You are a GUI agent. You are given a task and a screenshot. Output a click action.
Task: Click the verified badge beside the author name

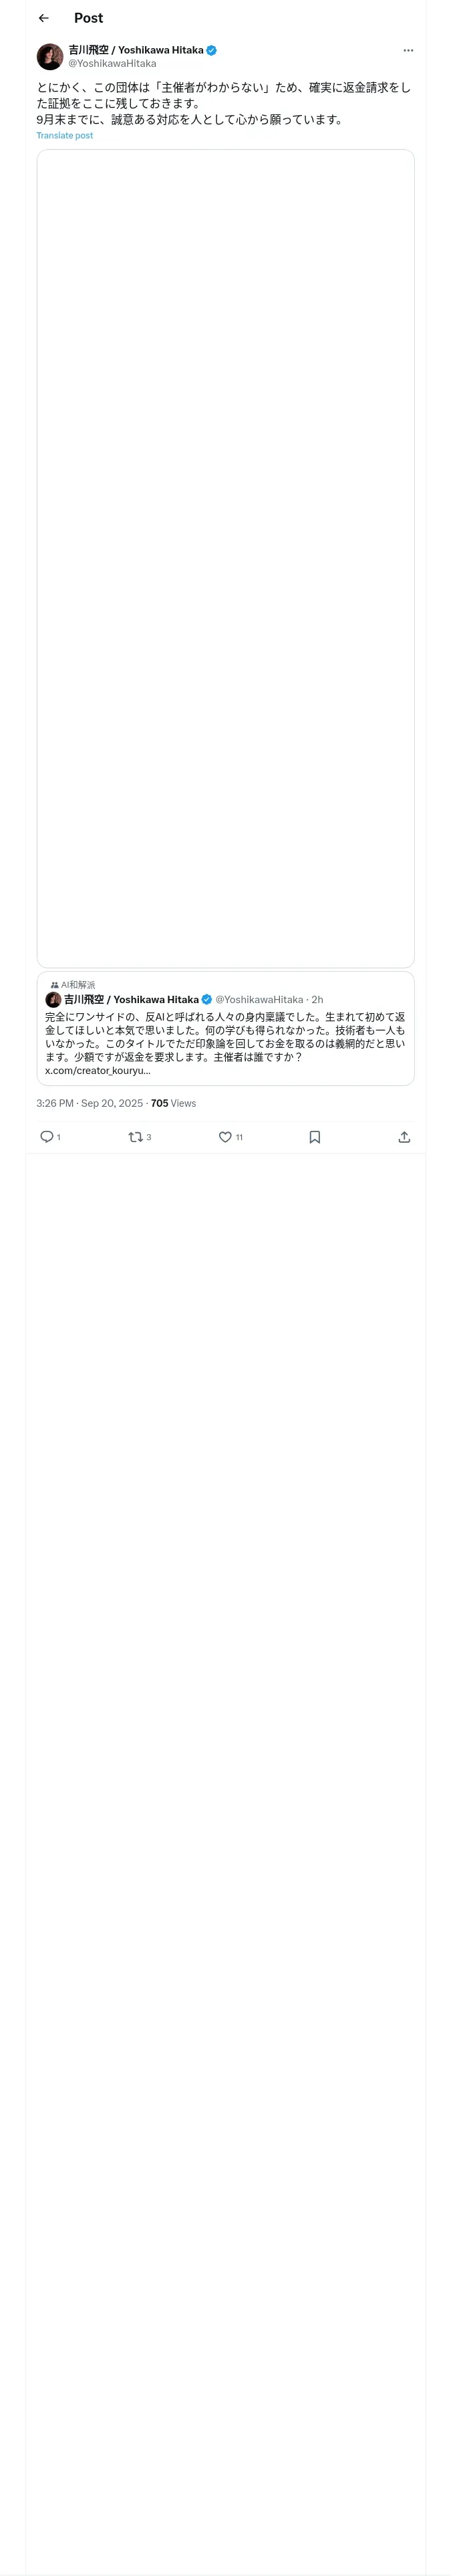212,50
